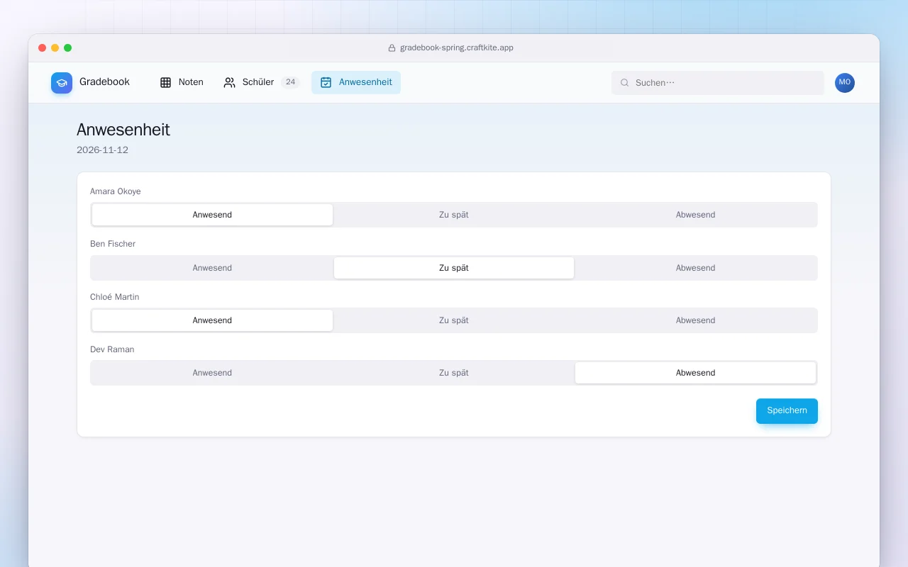Screen dimensions: 908x567
Task: Open the Noten tab
Action: tap(182, 82)
